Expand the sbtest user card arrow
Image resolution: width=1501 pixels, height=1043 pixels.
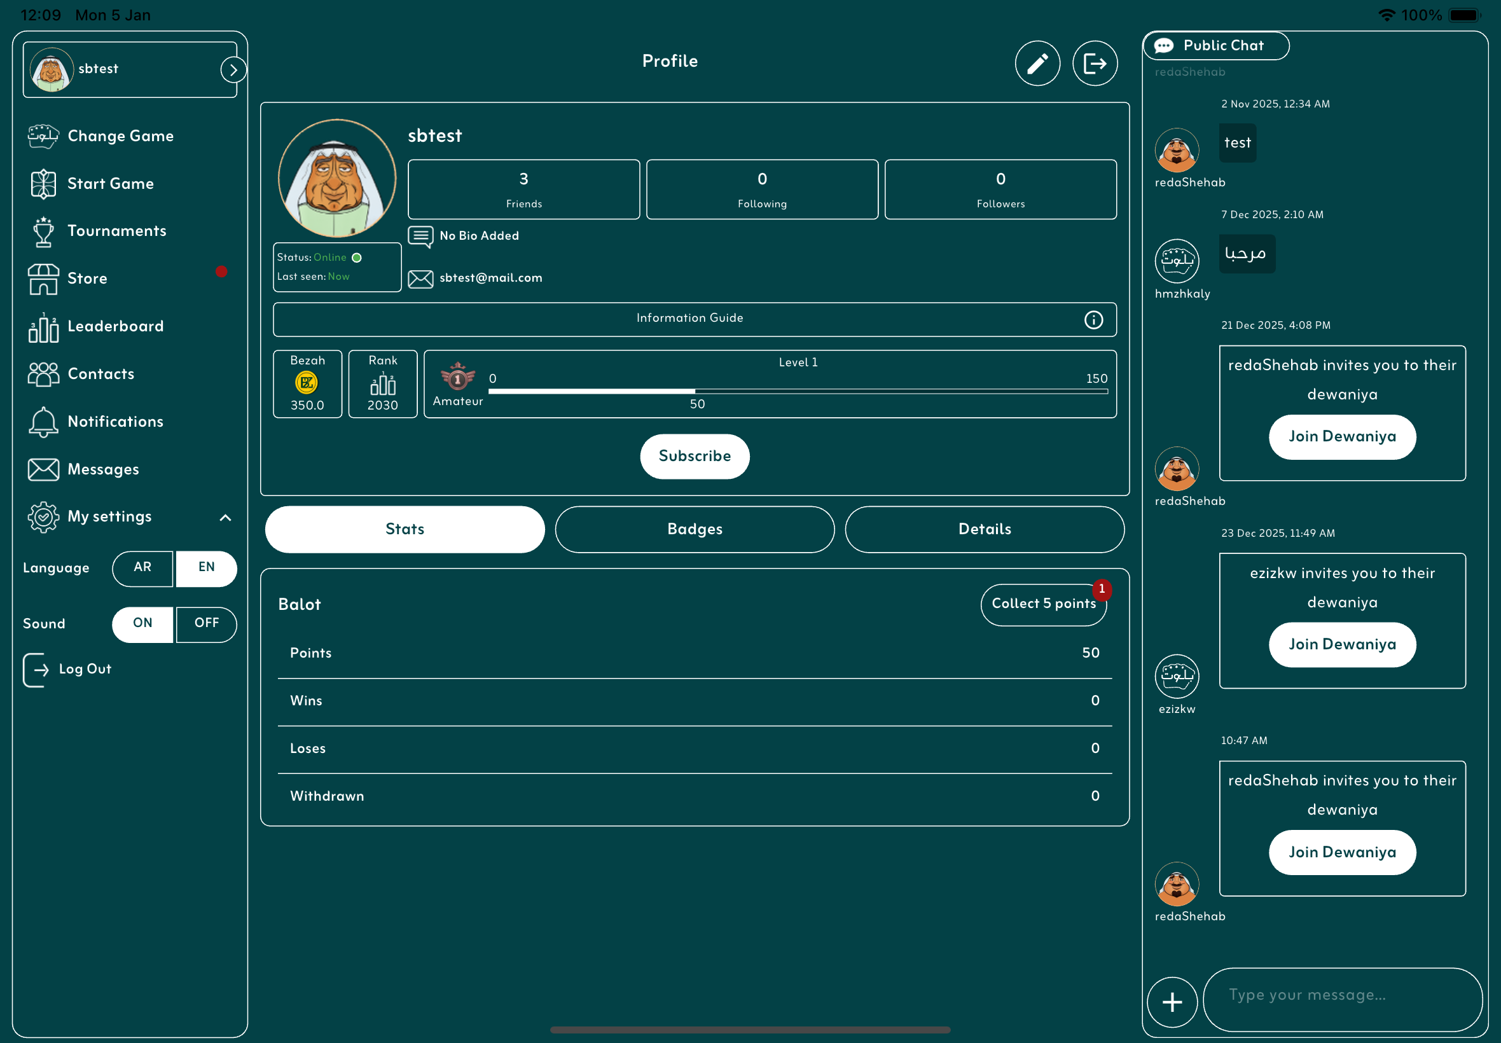tap(233, 70)
